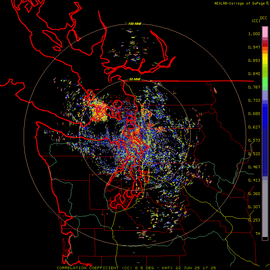Click the 0.573 colorbar value
Screen dimensions: 270x270
254,140
